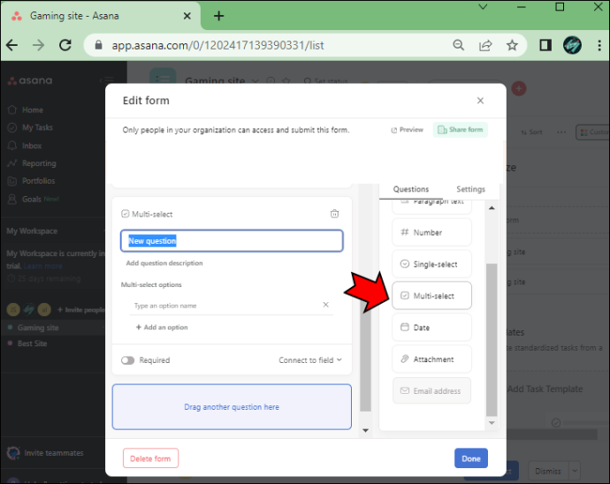
Task: Remove the option with the X icon
Action: tap(325, 305)
